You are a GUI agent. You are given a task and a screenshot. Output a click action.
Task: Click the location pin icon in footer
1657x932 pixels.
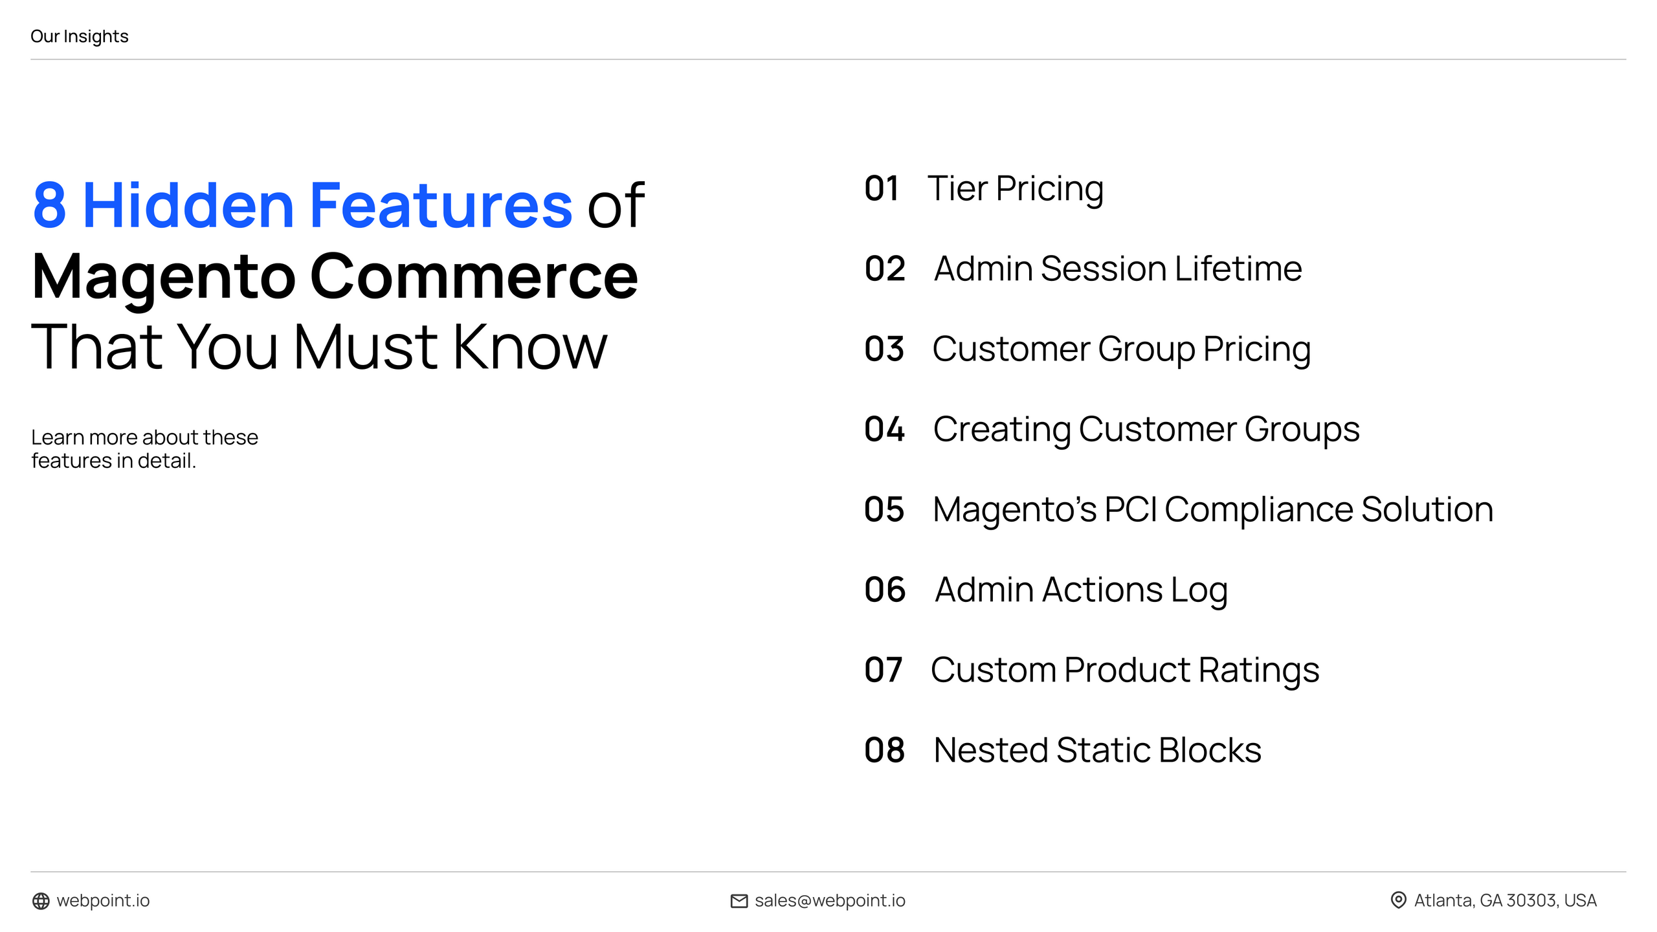tap(1398, 900)
